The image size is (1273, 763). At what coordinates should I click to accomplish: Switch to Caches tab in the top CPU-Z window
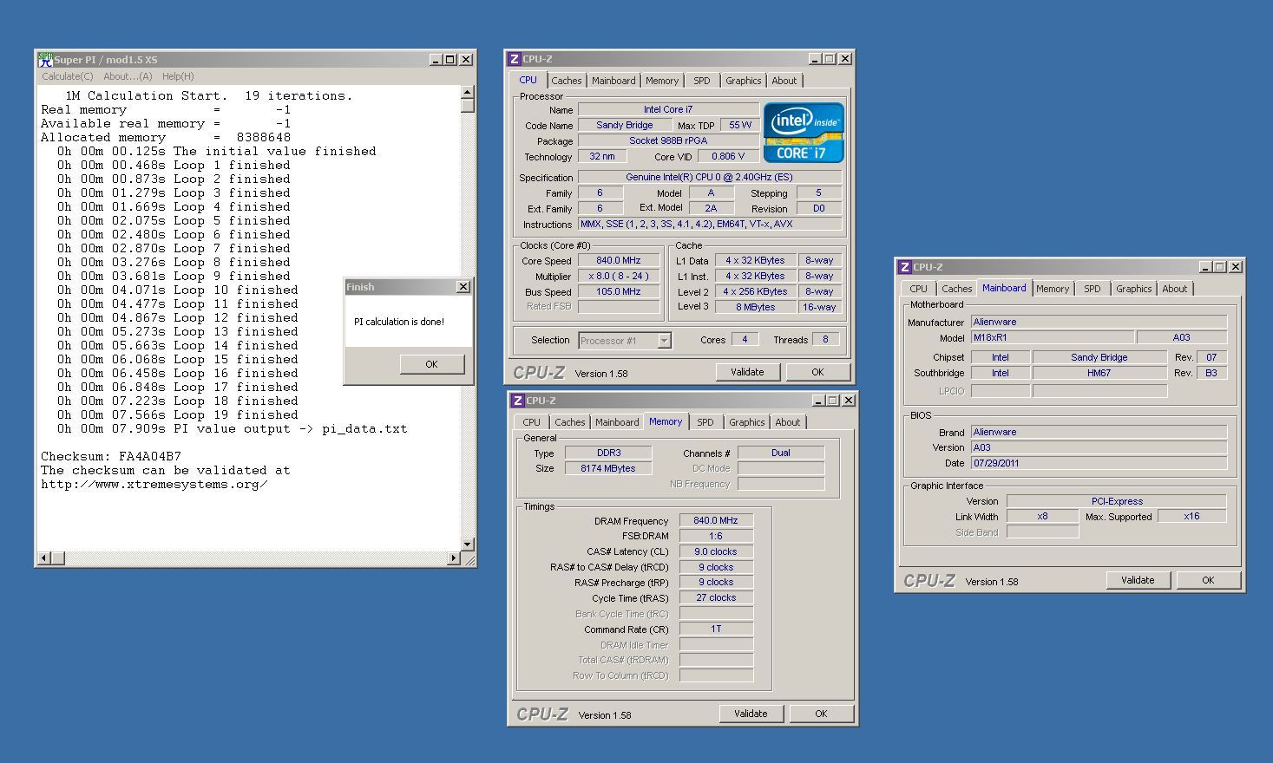click(567, 81)
